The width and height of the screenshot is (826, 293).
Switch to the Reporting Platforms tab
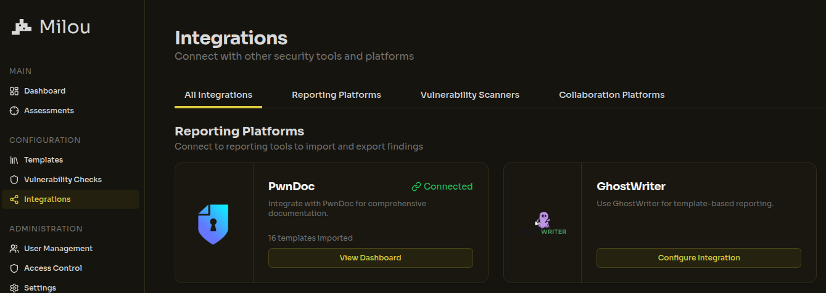(x=336, y=95)
